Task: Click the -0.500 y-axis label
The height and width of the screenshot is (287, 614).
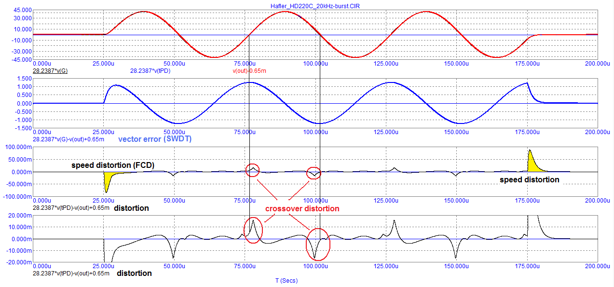Action: click(23, 112)
